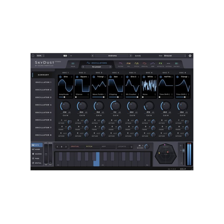224x224 pixels.
Task: Open the Filter section icon
Action: tap(120, 63)
